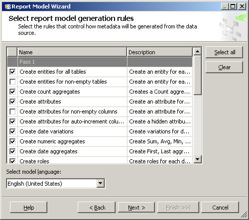Uncheck Create numeric aggregates checkbox
The width and height of the screenshot is (249, 220).
click(x=12, y=141)
